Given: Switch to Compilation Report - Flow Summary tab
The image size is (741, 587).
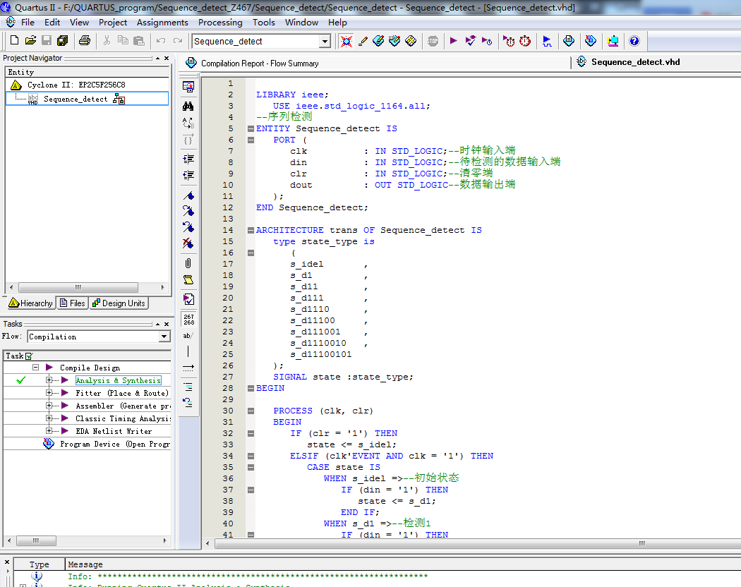Looking at the screenshot, I should pyautogui.click(x=252, y=63).
